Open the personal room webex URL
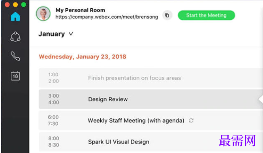The height and width of the screenshot is (153, 263). click(107, 17)
